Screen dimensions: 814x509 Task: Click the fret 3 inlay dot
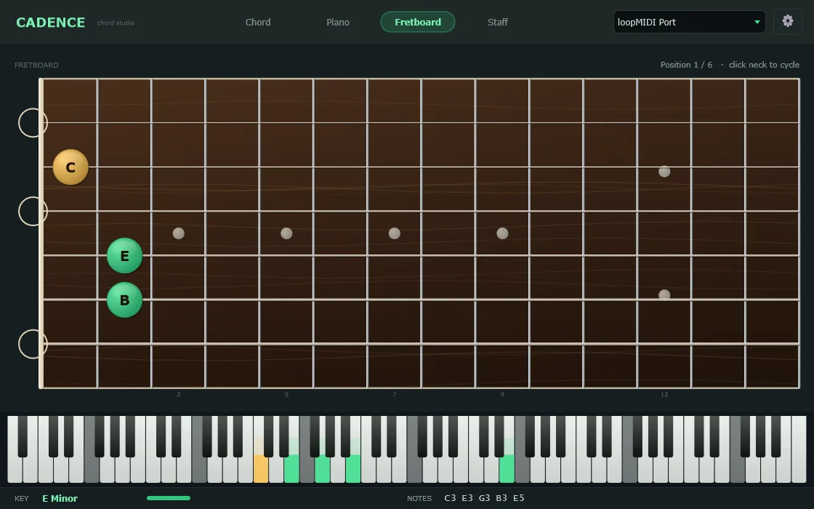tap(179, 233)
